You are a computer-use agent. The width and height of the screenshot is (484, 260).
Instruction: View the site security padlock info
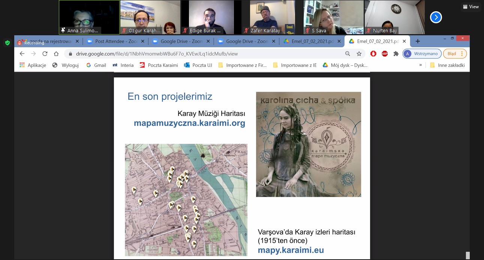pos(70,54)
